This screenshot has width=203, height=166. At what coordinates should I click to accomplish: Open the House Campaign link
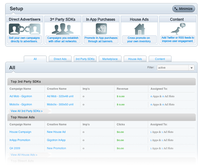(20, 132)
